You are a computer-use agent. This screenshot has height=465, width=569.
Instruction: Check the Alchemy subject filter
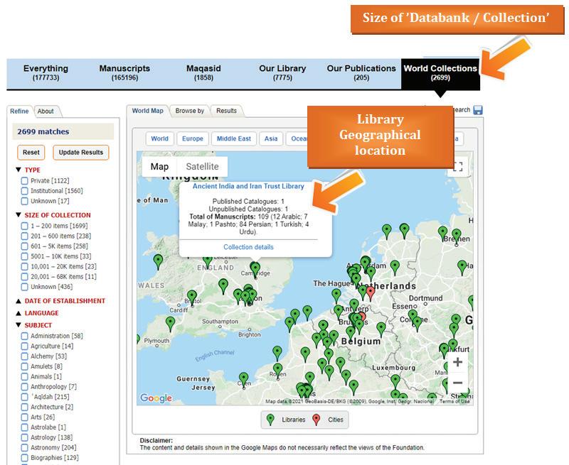click(25, 356)
